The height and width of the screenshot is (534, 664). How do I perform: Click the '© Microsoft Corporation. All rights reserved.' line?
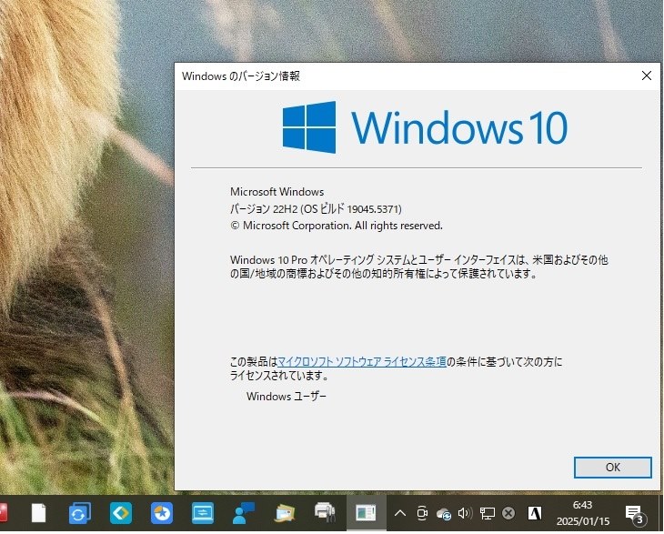tap(337, 226)
